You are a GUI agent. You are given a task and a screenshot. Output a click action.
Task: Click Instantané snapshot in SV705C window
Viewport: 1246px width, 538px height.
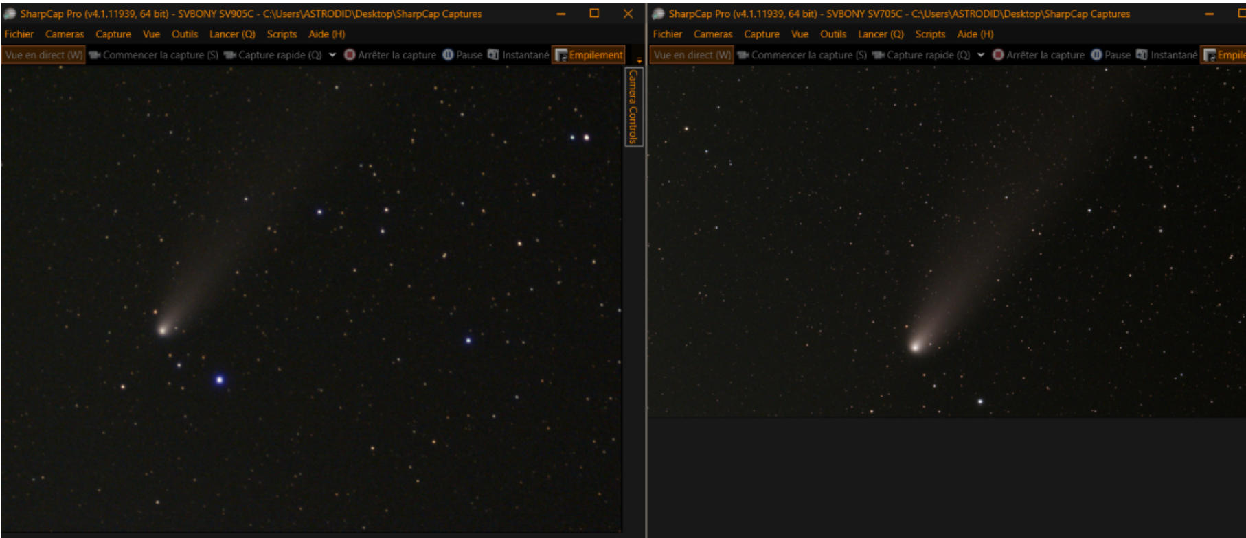click(x=1167, y=55)
